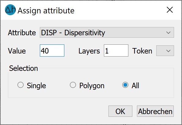The width and height of the screenshot is (182, 125).
Task: Select the Polygon radio button
Action: pyautogui.click(x=73, y=85)
